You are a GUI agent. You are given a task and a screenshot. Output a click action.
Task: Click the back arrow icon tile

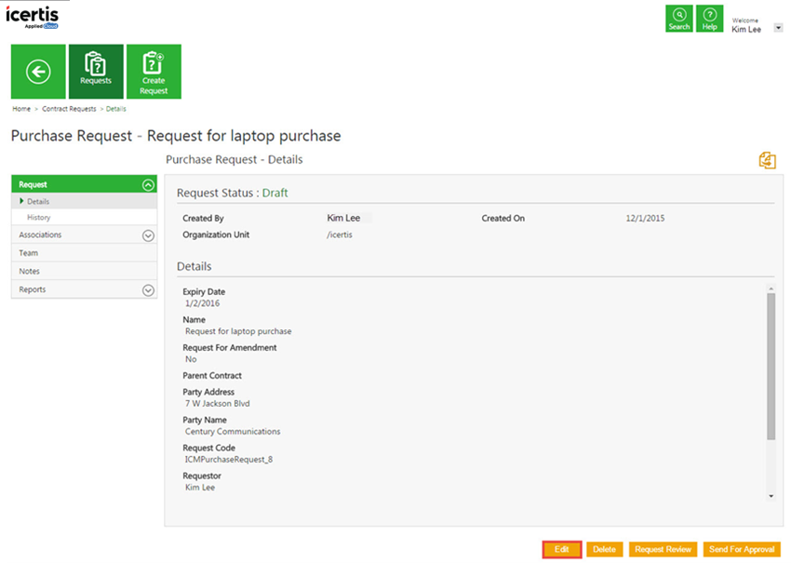[x=38, y=72]
